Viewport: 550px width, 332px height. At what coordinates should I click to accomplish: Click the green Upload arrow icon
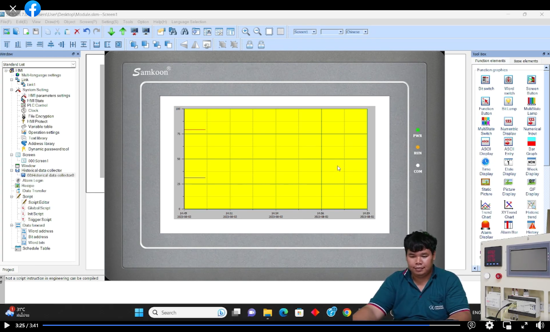123,32
